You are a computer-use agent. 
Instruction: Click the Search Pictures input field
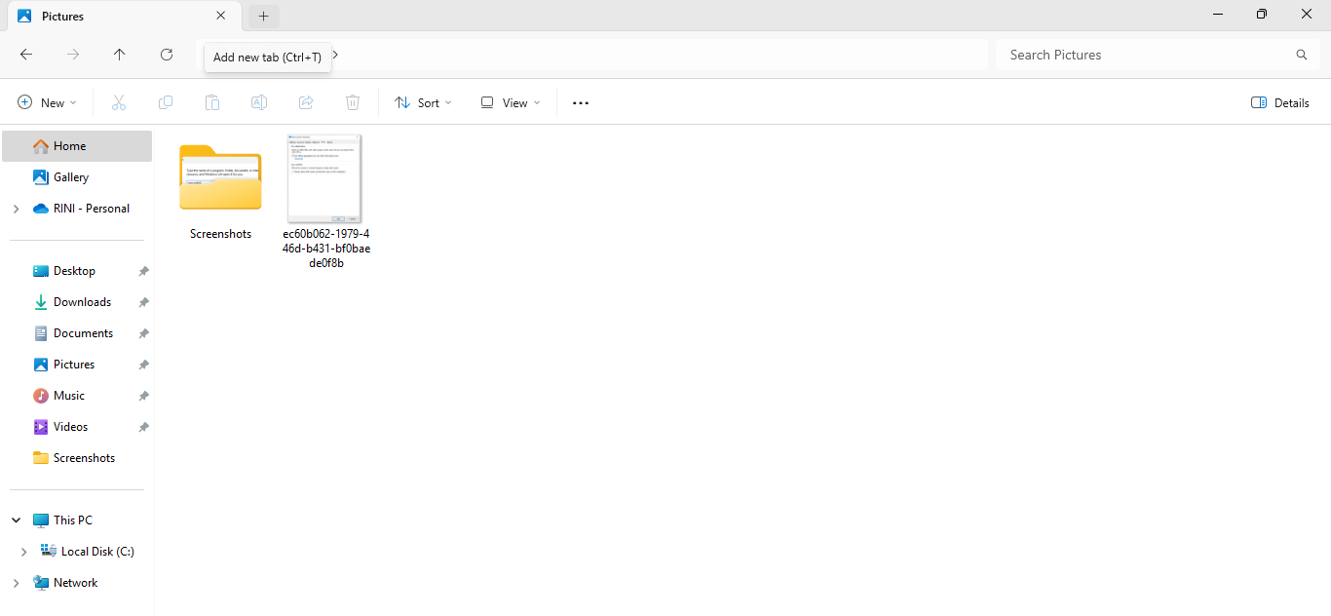coord(1150,55)
